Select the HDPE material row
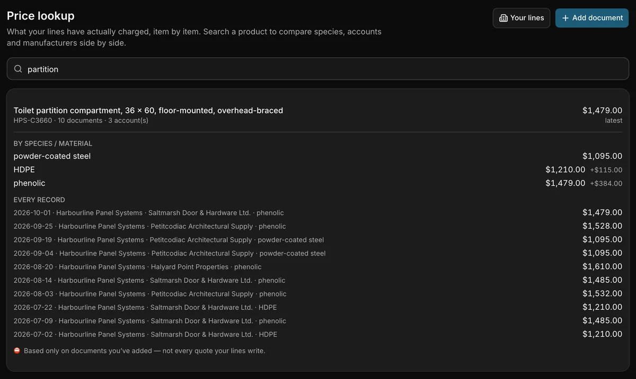The height and width of the screenshot is (379, 636). [318, 170]
